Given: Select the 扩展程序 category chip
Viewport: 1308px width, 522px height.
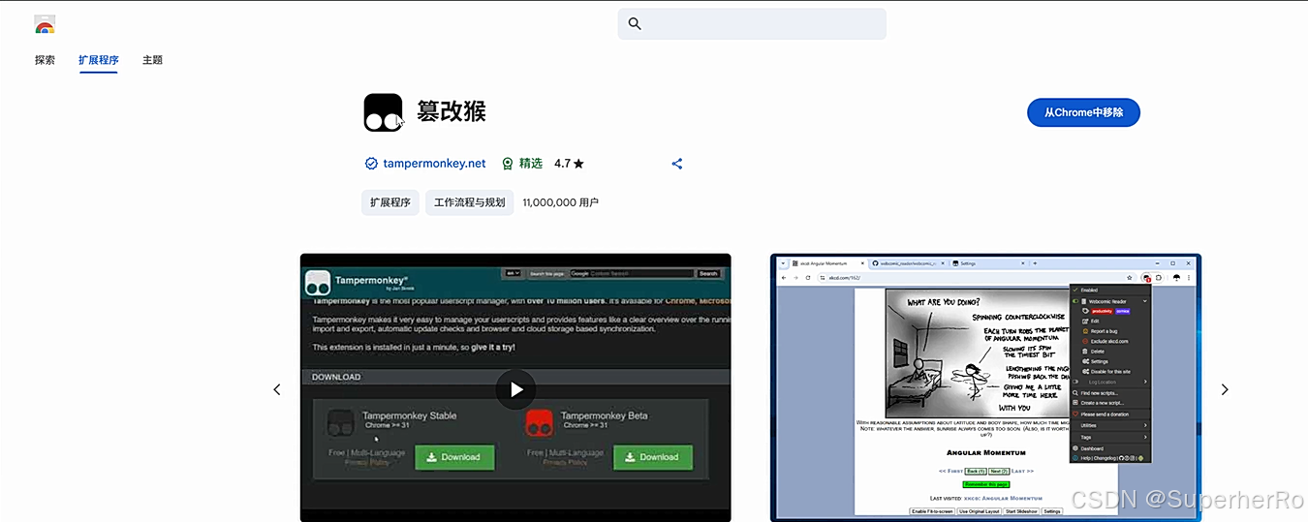Looking at the screenshot, I should point(390,202).
